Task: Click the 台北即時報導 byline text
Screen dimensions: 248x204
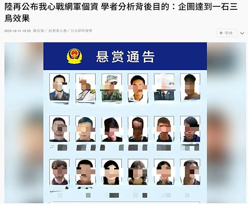Action: pyautogui.click(x=81, y=31)
